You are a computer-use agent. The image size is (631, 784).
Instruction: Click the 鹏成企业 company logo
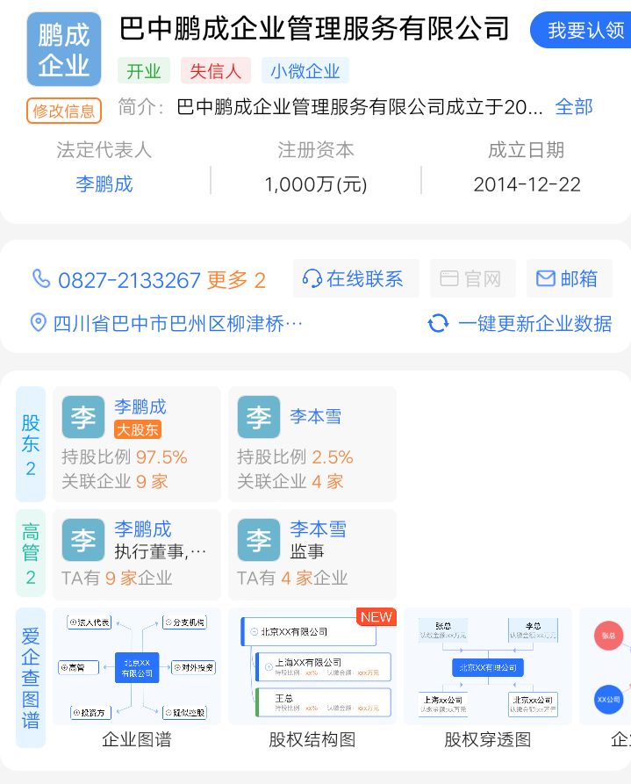64,49
